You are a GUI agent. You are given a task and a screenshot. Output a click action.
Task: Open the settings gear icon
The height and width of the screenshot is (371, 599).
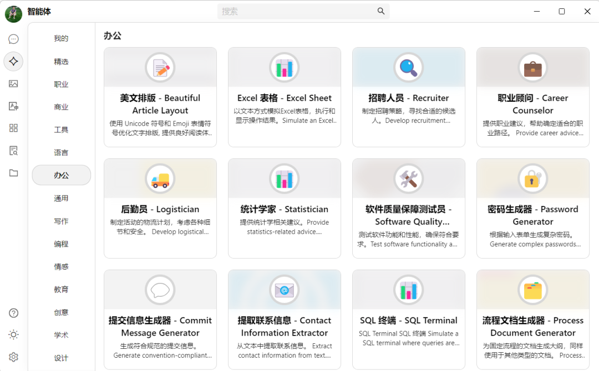click(13, 357)
